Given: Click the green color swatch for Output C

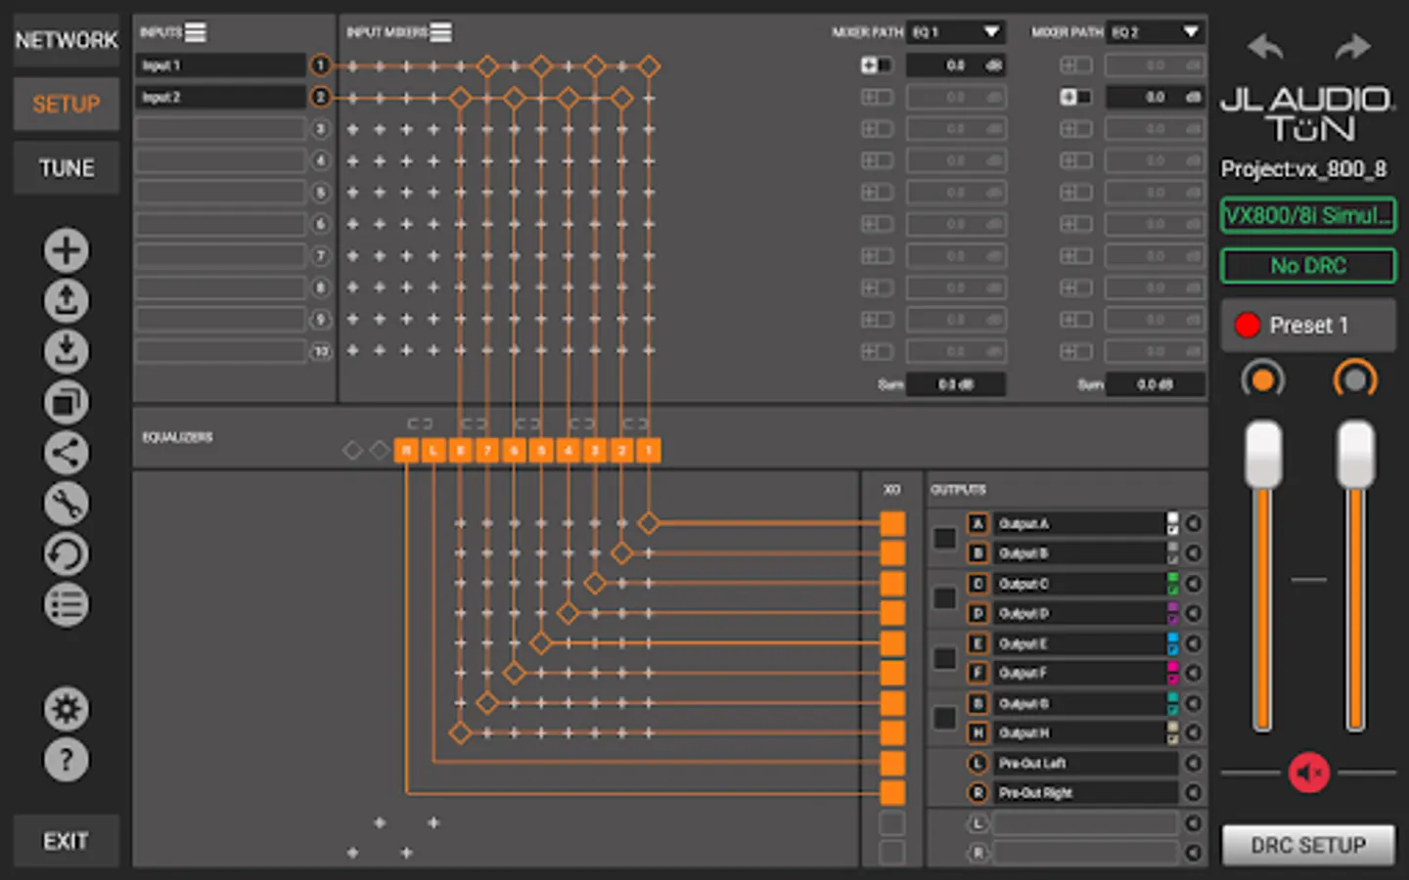Looking at the screenshot, I should 1172,584.
